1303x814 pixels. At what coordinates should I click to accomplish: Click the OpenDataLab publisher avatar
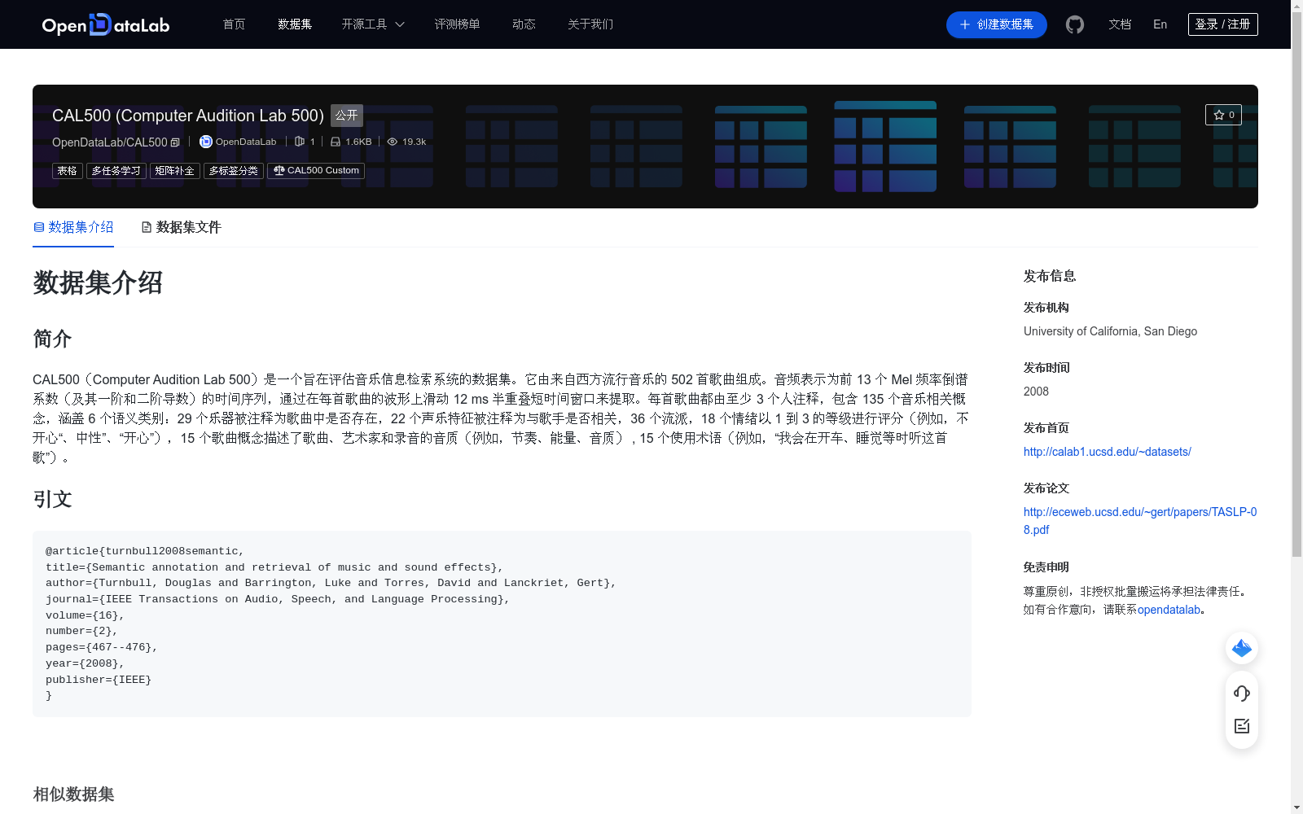click(206, 142)
